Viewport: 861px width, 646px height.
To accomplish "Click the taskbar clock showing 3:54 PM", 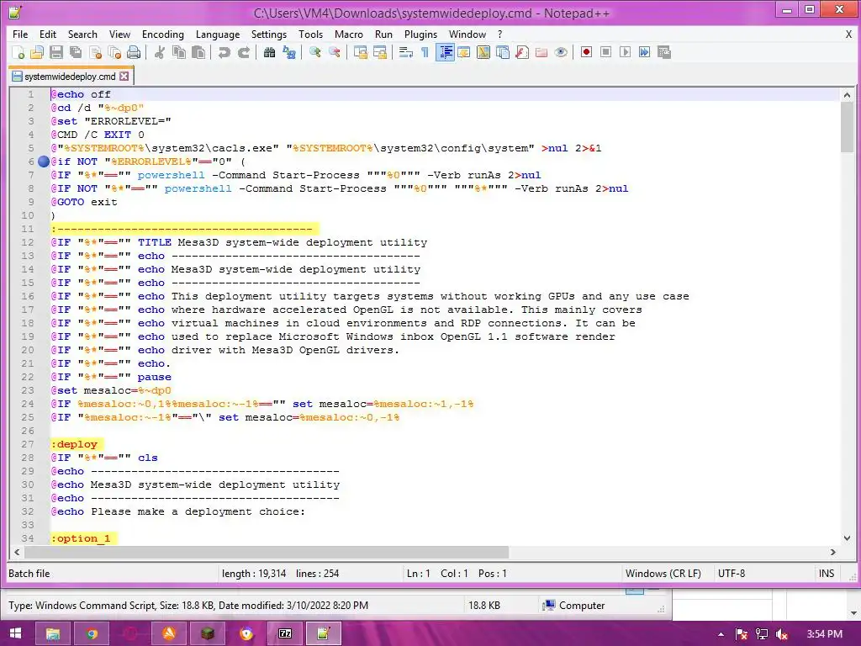I will point(825,634).
